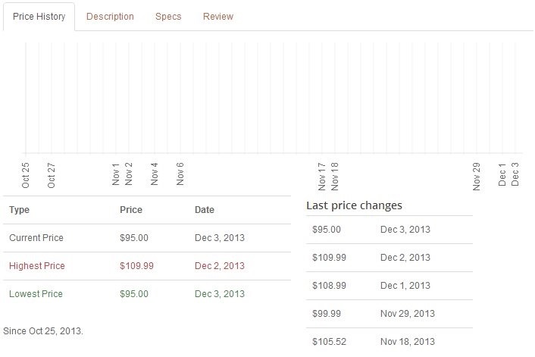This screenshot has height=357, width=535.
Task: Open the Price History tab
Action: 39,17
